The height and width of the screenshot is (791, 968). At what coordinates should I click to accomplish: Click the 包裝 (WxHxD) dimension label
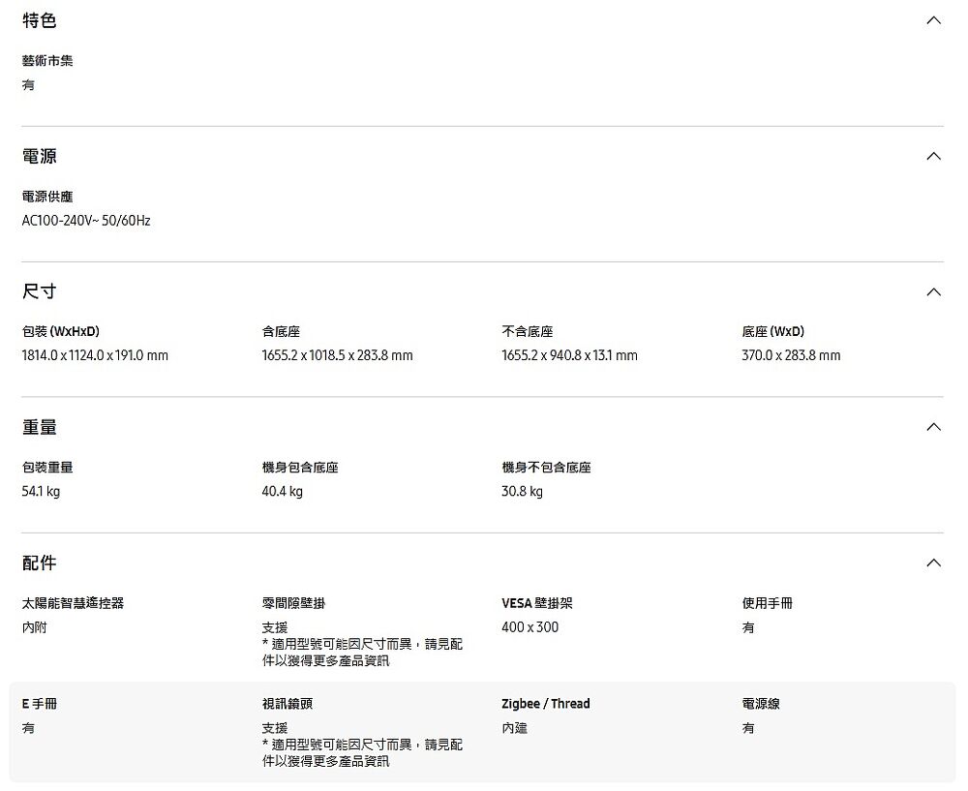[x=61, y=332]
